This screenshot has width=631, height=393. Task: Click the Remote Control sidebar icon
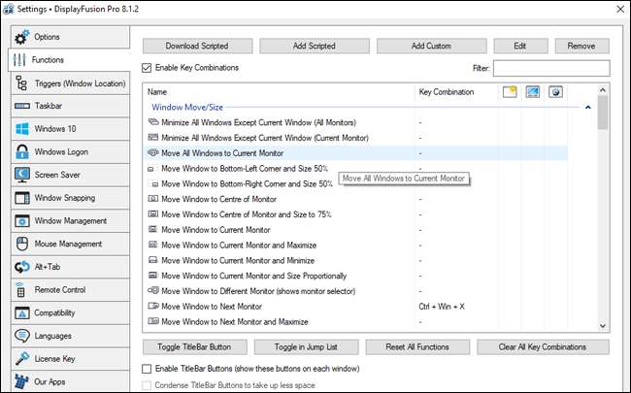click(22, 290)
